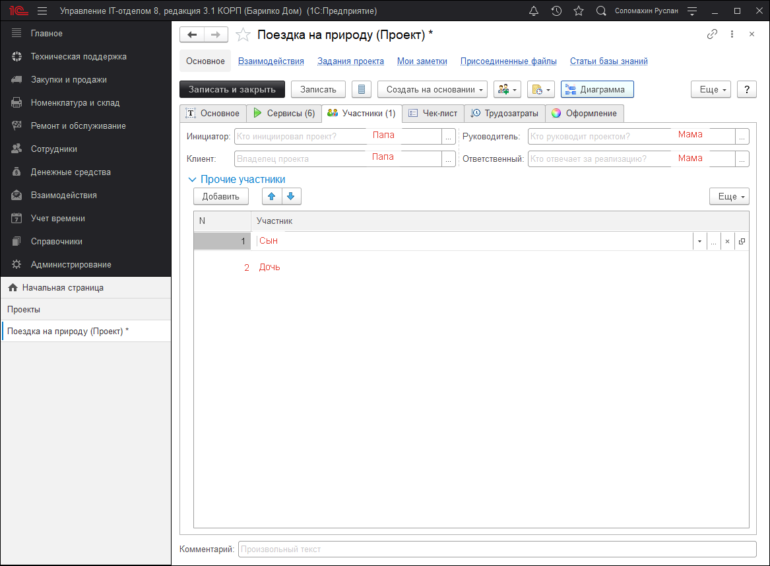Image resolution: width=770 pixels, height=566 pixels.
Task: Navigate back with left arrow
Action: click(192, 35)
